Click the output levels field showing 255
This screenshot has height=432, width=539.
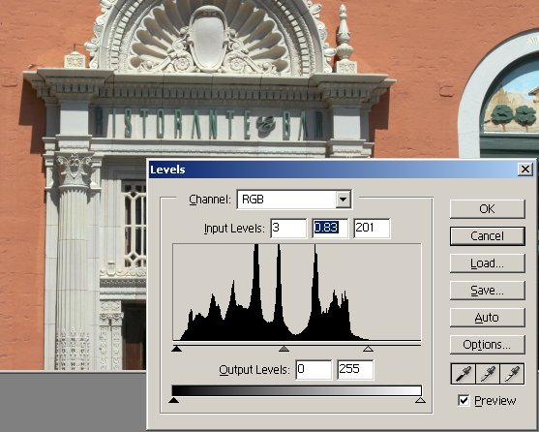tap(355, 370)
